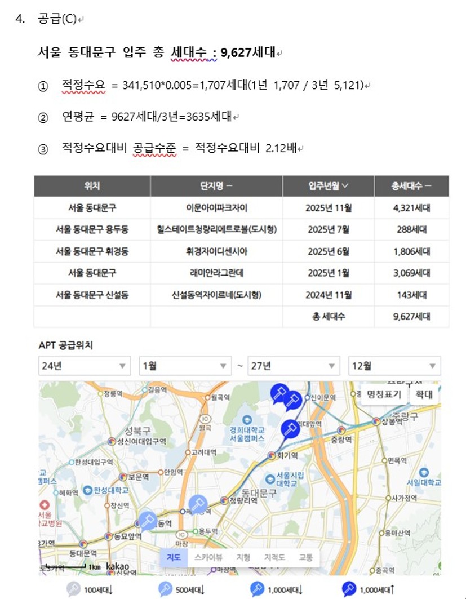Click the light blue marker at 신설동역
Viewport: 466px width, 599px height.
pos(148,521)
